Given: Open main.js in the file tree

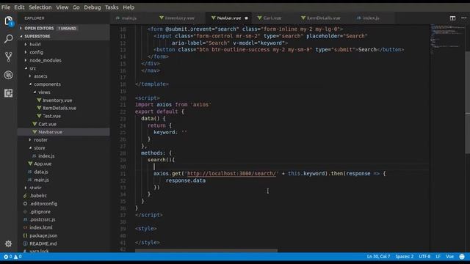Looking at the screenshot, I should pos(41,180).
